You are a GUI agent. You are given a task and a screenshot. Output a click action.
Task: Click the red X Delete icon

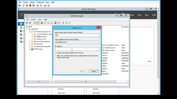(x=42, y=23)
